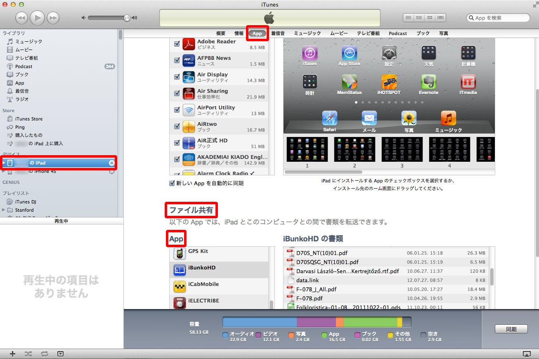Open 購入したもの in the Store section

[29, 135]
